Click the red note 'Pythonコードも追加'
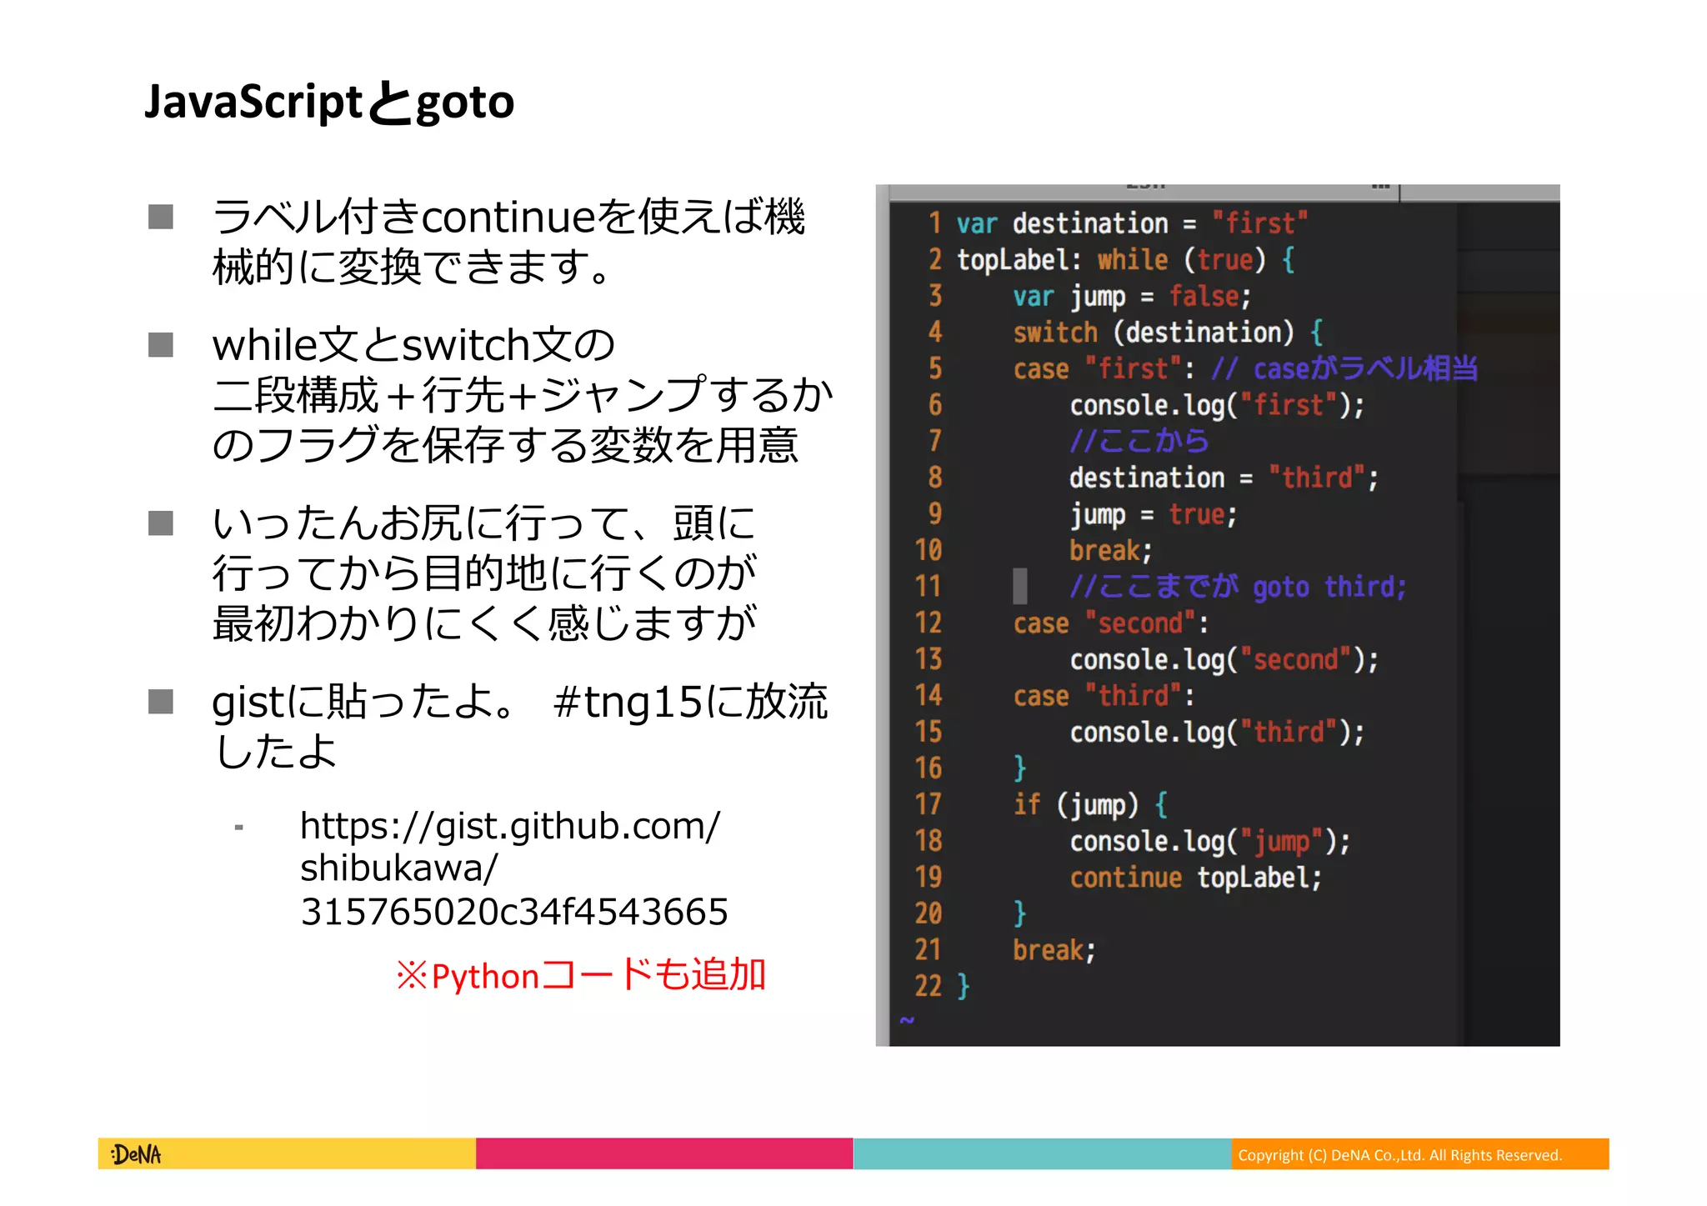 point(581,975)
